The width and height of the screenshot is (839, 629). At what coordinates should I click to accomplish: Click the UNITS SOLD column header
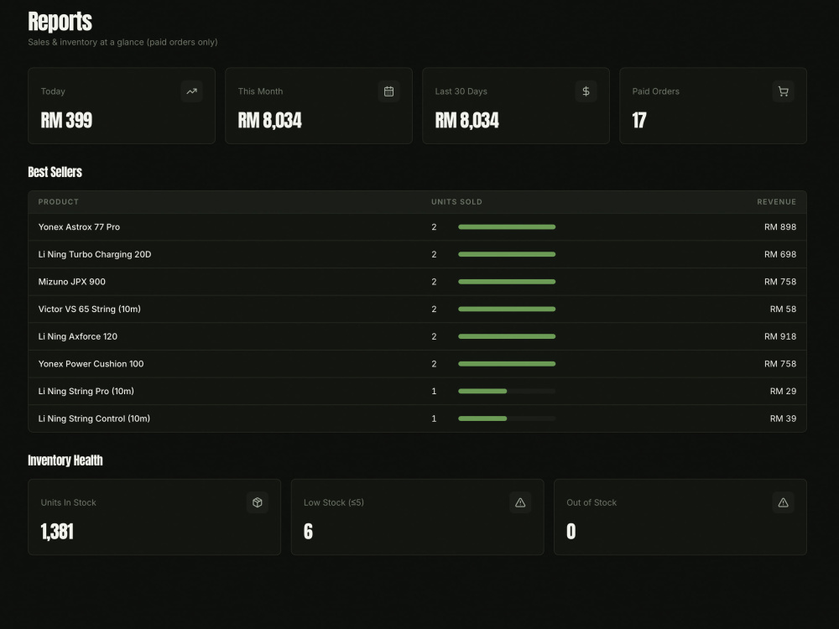coord(457,201)
